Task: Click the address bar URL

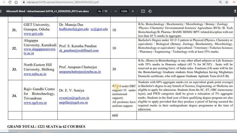Action: point(63,2)
